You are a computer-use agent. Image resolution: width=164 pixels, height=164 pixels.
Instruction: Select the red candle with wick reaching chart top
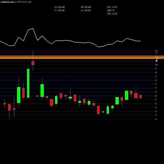(33, 63)
